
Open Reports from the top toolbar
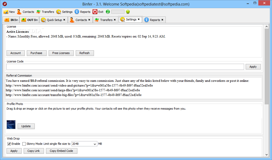click(x=83, y=12)
